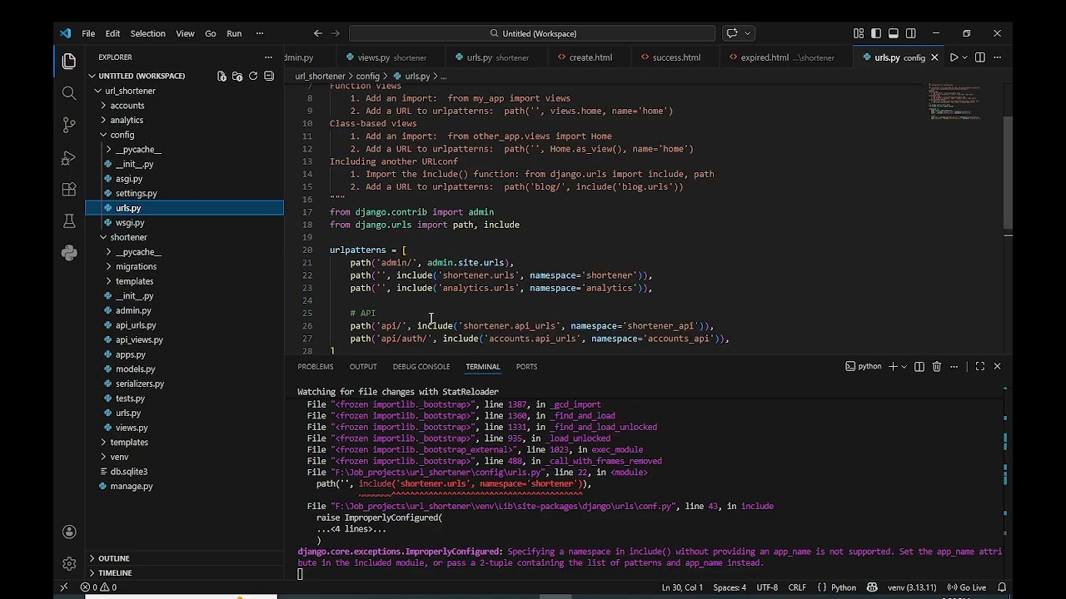
Task: Close the terminal panel
Action: pos(997,366)
